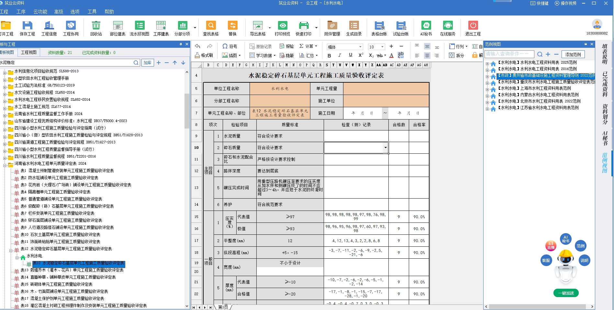614x310 pixels.
Task: Open the 云功能 menu
Action: pyautogui.click(x=40, y=12)
